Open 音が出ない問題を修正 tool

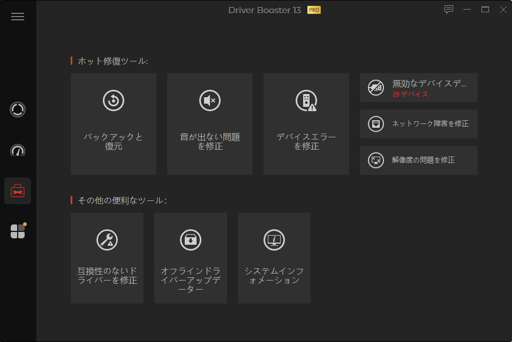pos(209,124)
